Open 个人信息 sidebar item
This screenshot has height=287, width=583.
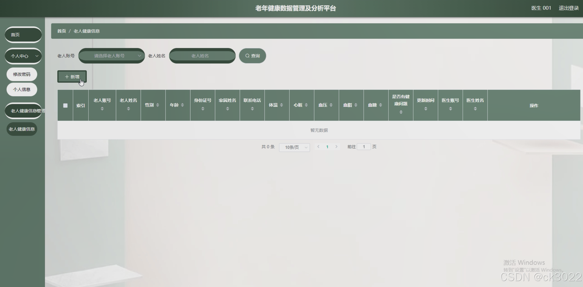[22, 89]
